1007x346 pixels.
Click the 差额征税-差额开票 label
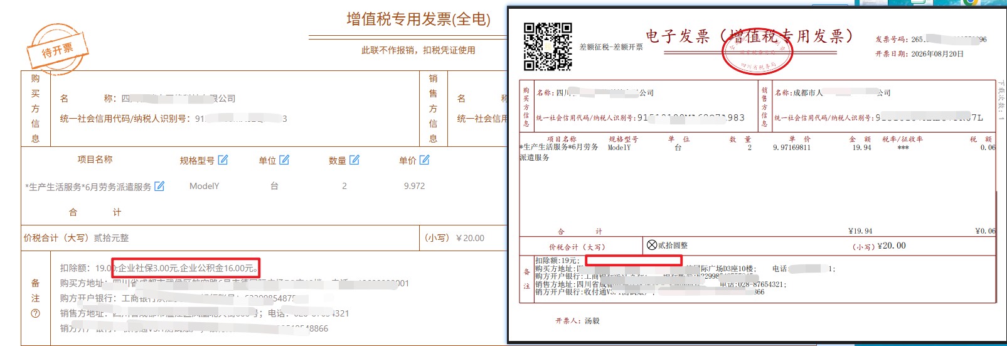click(x=611, y=47)
